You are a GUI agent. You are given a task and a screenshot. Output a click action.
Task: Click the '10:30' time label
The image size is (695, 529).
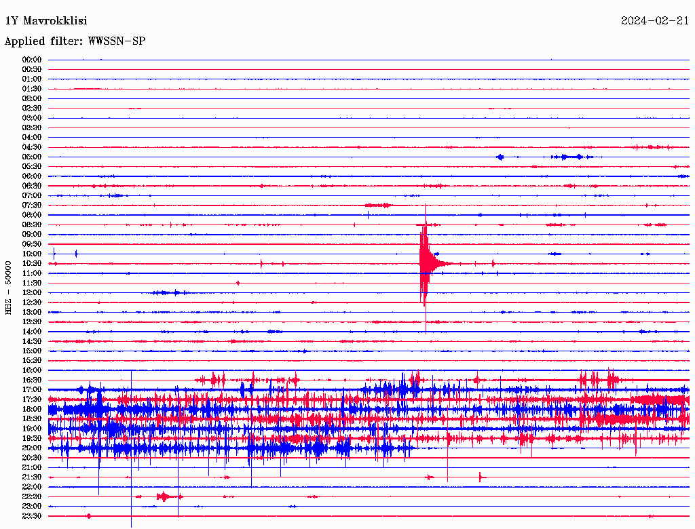(31, 264)
